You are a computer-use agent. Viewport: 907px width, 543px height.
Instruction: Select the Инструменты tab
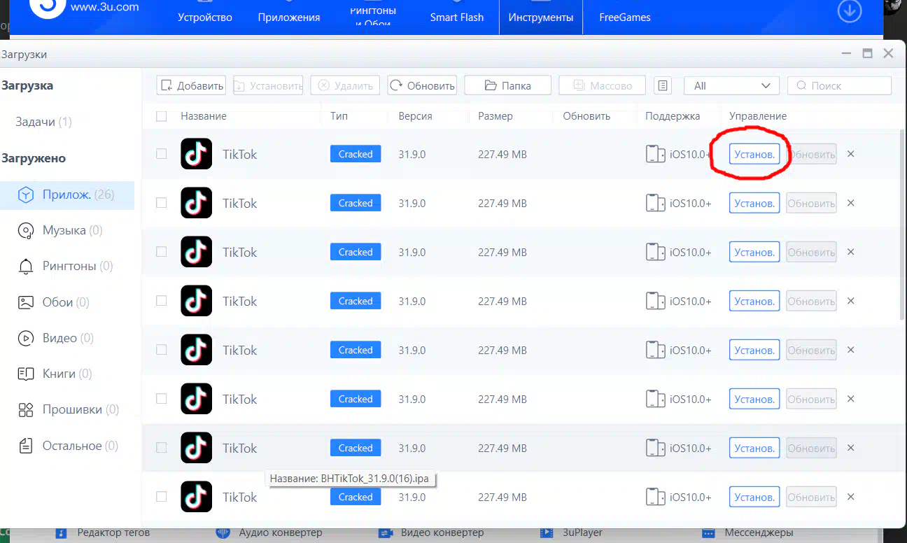tap(541, 17)
